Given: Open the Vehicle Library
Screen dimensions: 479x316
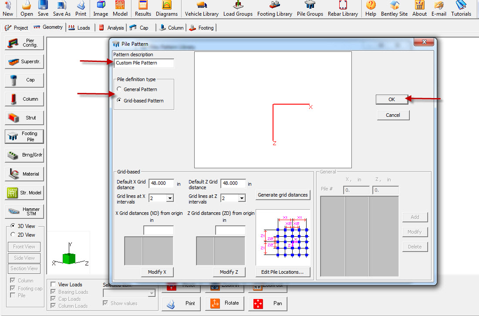Looking at the screenshot, I should [x=202, y=9].
